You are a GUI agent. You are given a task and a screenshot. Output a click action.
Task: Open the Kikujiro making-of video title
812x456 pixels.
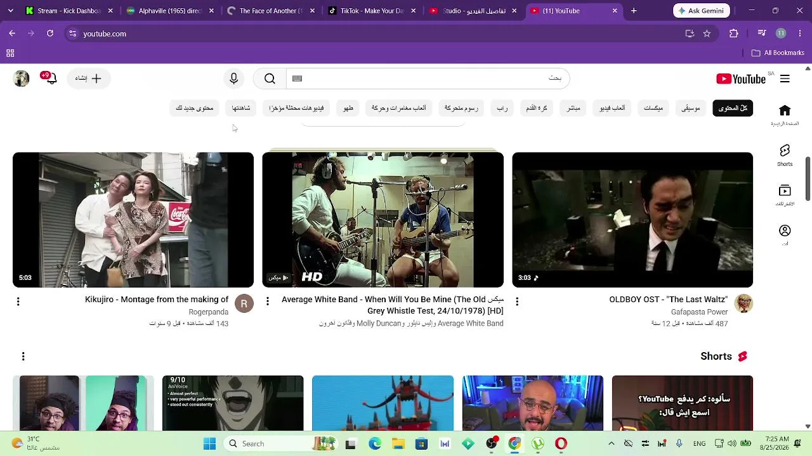tap(157, 300)
